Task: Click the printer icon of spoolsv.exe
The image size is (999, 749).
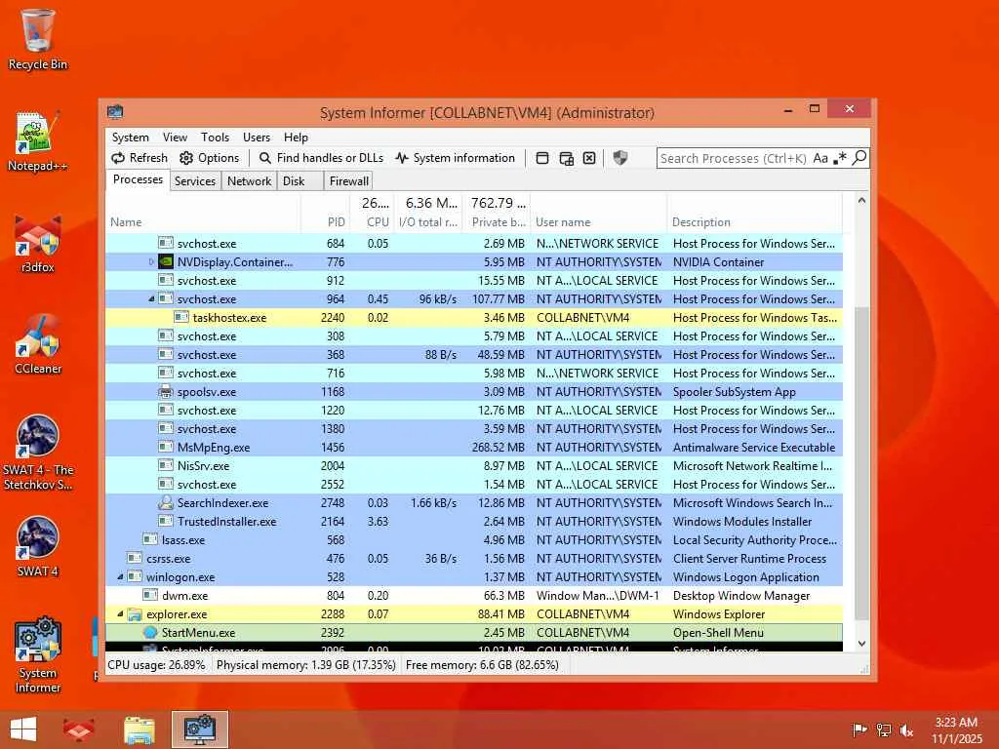Action: [165, 392]
